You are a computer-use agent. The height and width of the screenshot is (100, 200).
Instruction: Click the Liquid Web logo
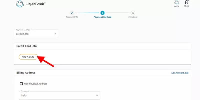(x=30, y=3)
